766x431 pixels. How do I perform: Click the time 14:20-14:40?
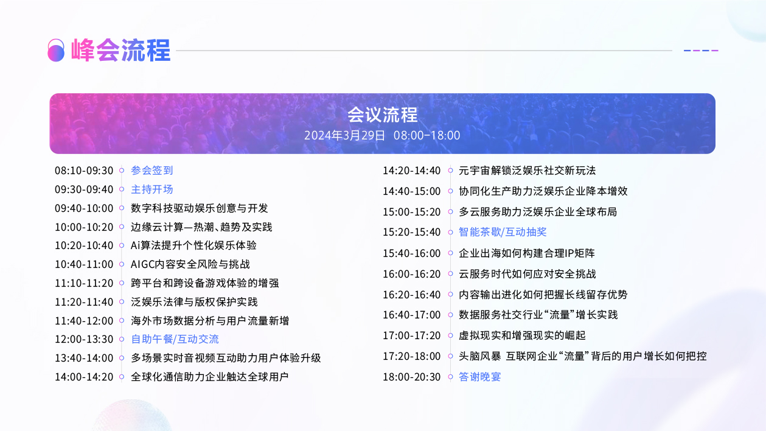(x=411, y=170)
